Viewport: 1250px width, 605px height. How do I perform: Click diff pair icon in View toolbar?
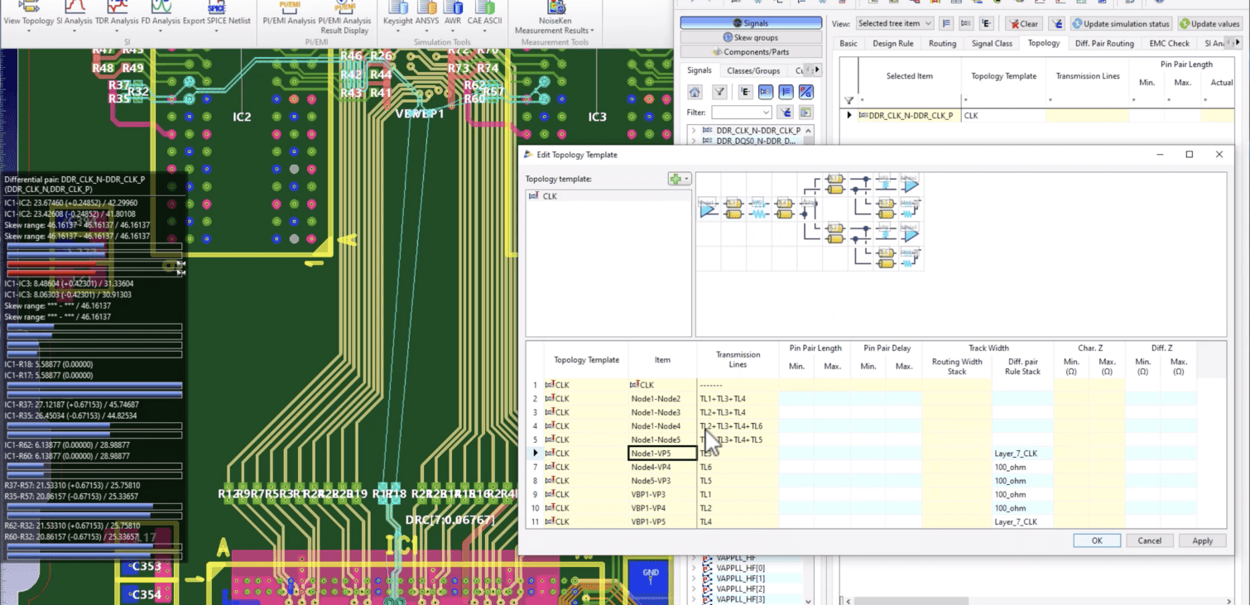pos(966,23)
